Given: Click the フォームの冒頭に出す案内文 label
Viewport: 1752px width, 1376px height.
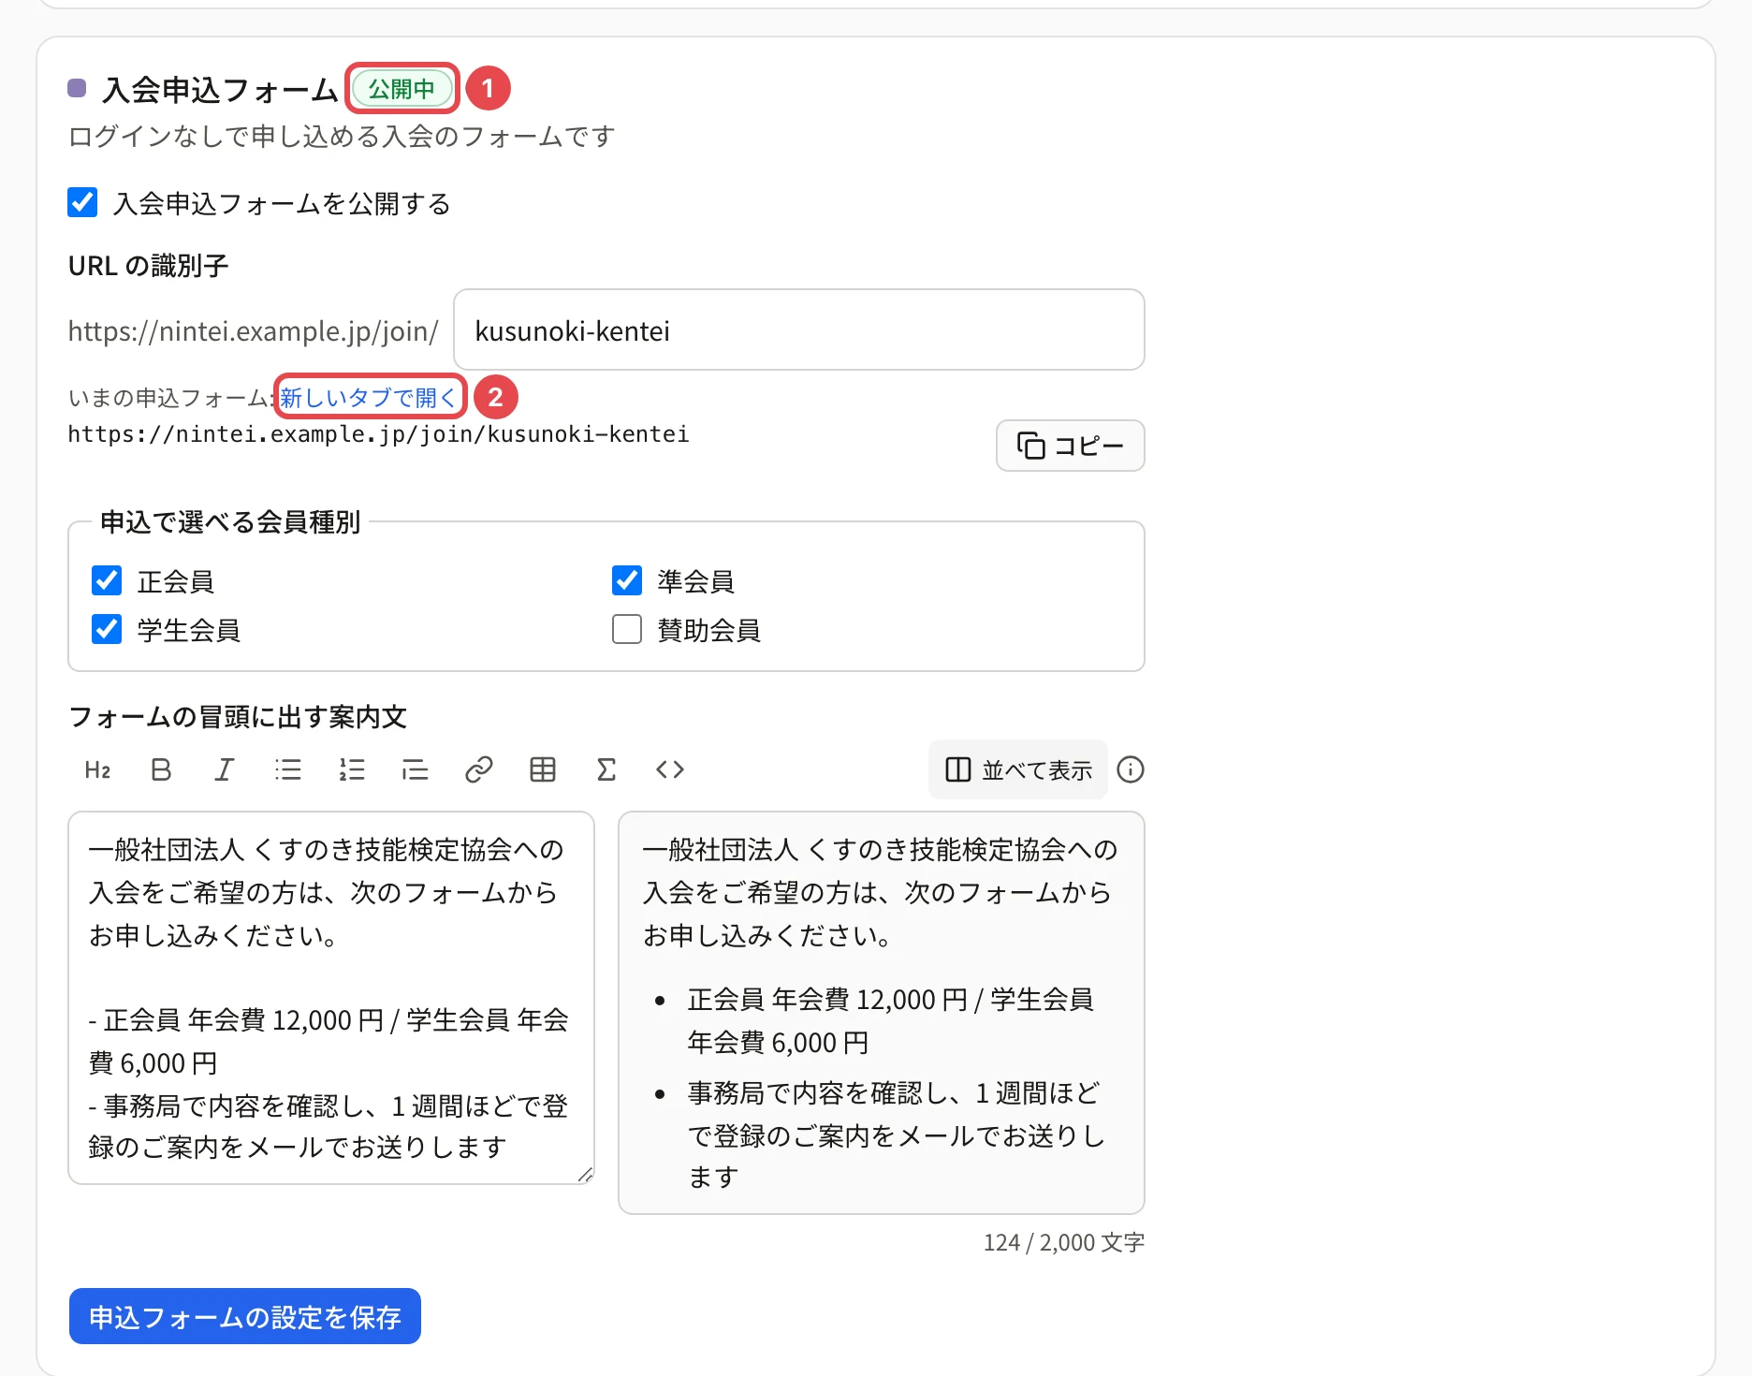Looking at the screenshot, I should [x=238, y=717].
